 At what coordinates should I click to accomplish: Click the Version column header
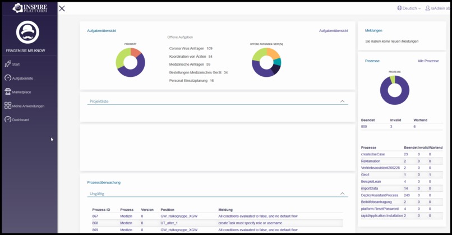(x=147, y=210)
